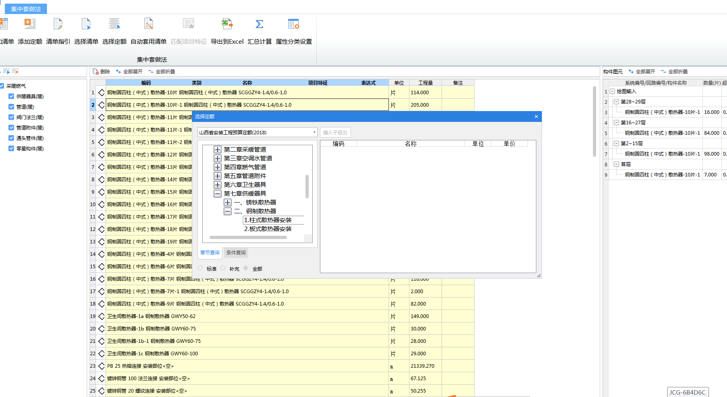Click the 清单指引 toolbar icon
This screenshot has width=727, height=397.
(x=58, y=24)
